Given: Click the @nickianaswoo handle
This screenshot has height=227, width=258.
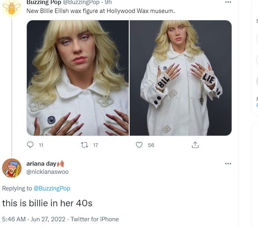Looking at the screenshot, I should coord(48,172).
